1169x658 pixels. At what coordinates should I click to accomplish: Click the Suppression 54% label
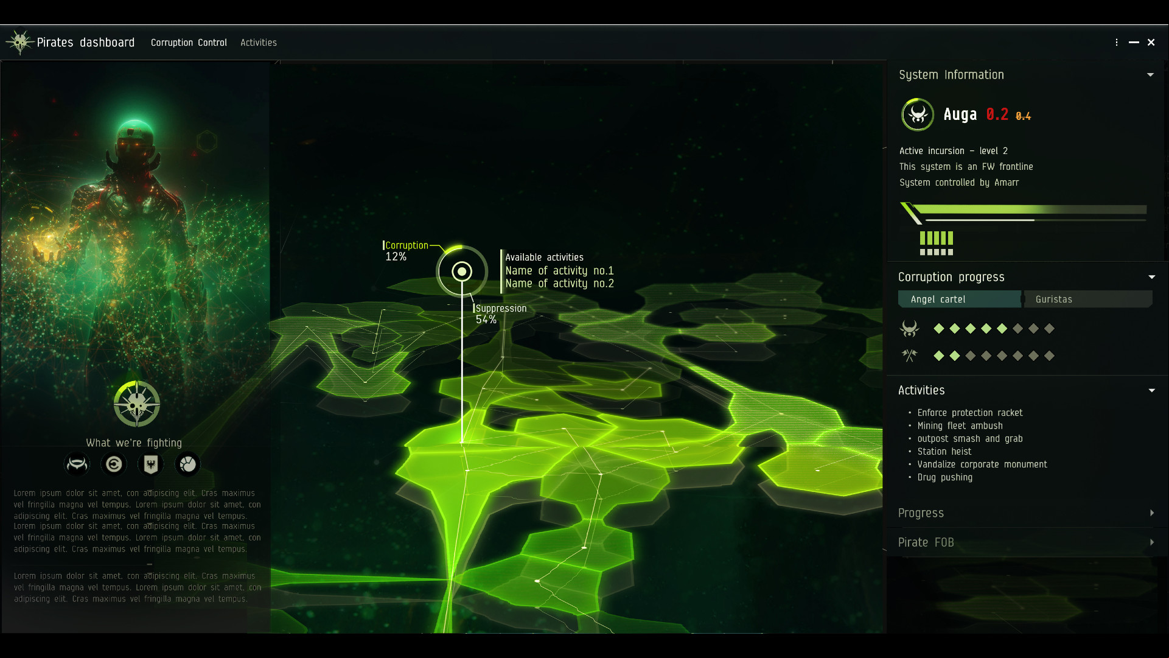(x=500, y=314)
